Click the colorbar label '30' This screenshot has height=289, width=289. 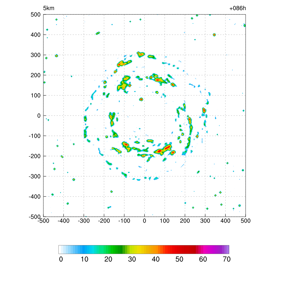[132, 259]
